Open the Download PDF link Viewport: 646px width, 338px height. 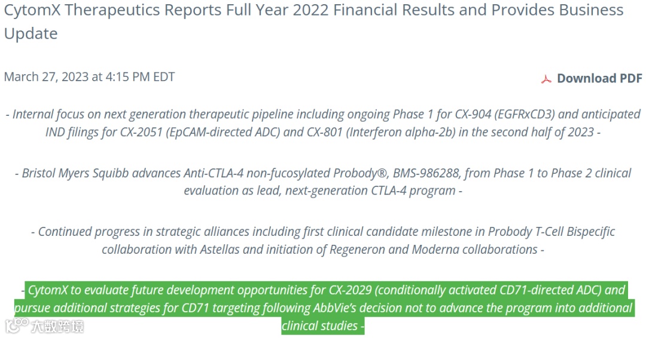[x=599, y=78]
